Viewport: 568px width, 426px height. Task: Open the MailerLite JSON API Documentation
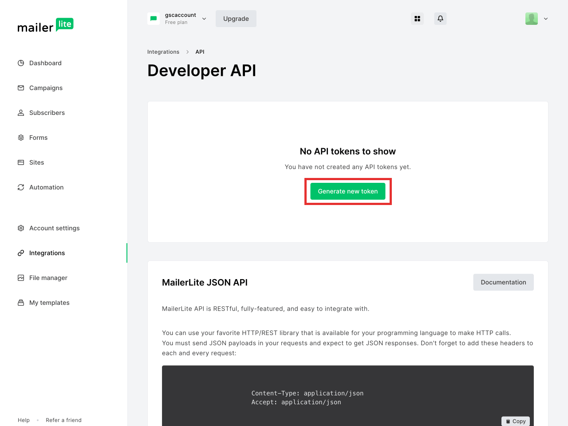click(503, 282)
